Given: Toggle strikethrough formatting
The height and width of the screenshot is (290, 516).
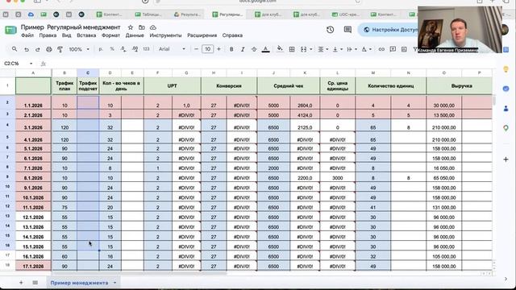Looking at the screenshot, I should coord(254,49).
